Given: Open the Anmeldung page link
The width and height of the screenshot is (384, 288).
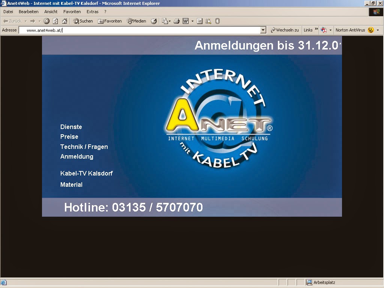Looking at the screenshot, I should tap(77, 156).
